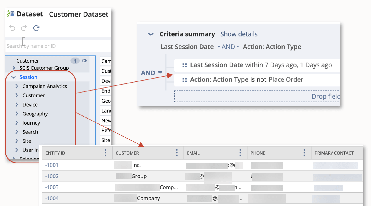Viewport: 371px width, 206px height.
Task: Expand SCIS Customer Group node
Action: tap(14, 68)
